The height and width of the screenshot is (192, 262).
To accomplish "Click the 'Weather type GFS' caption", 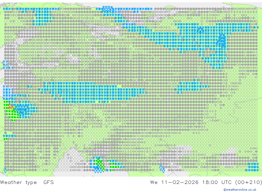I will (27, 182).
